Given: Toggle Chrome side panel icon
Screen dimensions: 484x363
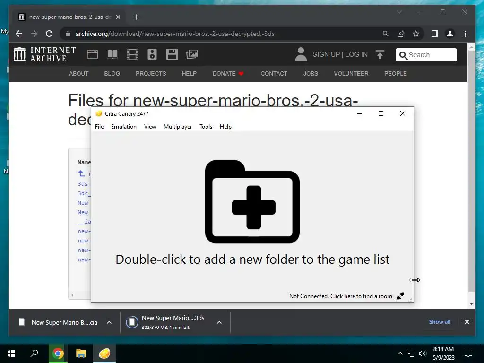Looking at the screenshot, I should tap(435, 34).
